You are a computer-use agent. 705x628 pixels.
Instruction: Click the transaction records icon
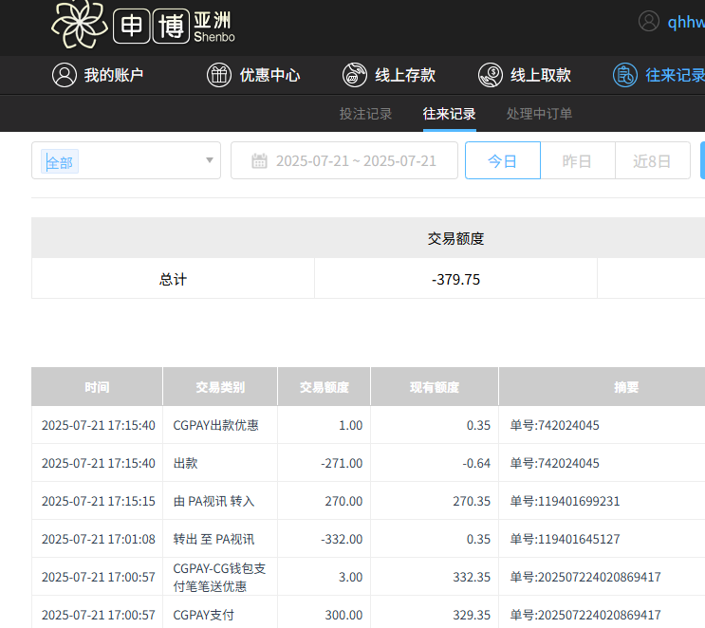point(625,75)
